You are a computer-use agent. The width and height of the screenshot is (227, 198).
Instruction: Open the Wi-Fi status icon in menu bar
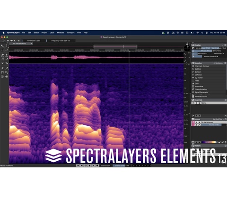pos(198,33)
